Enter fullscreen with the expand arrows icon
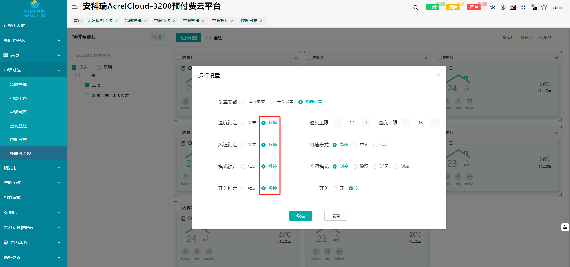570x267 pixels. point(523,7)
